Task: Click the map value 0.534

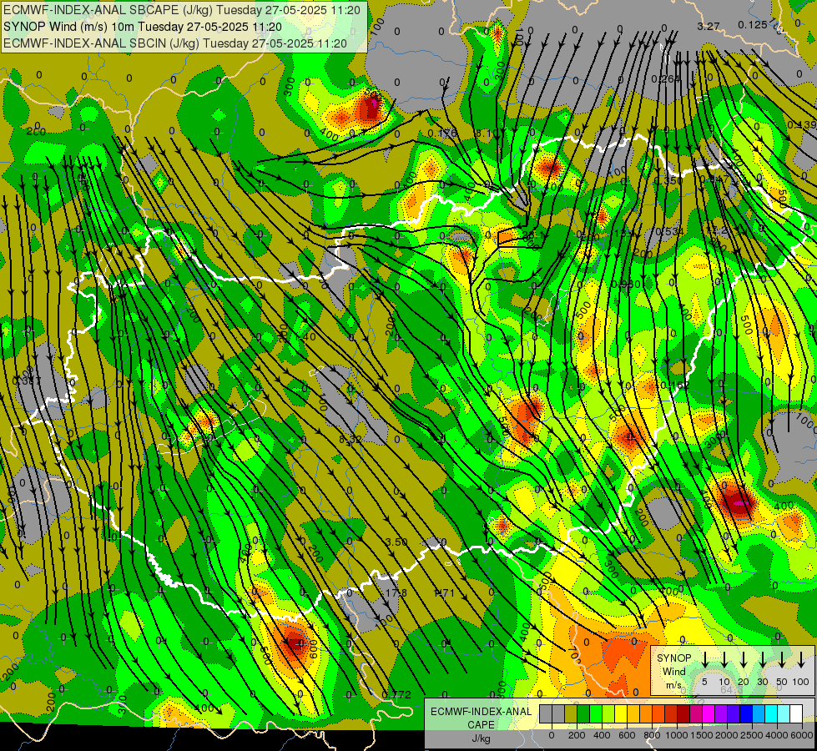Action: pos(669,231)
